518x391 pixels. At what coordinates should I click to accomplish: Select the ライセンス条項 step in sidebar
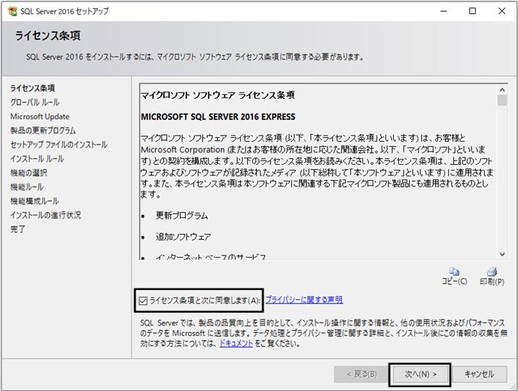[32, 88]
